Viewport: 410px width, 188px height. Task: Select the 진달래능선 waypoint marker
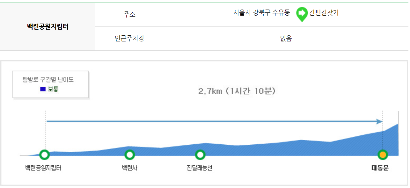pos(200,155)
